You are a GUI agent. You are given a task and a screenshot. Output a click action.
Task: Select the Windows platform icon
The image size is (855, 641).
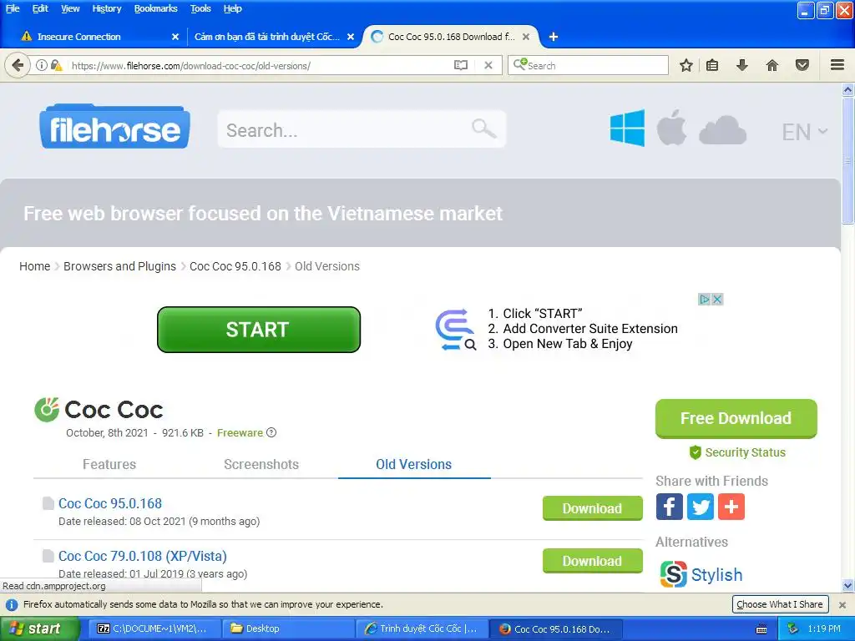click(627, 129)
